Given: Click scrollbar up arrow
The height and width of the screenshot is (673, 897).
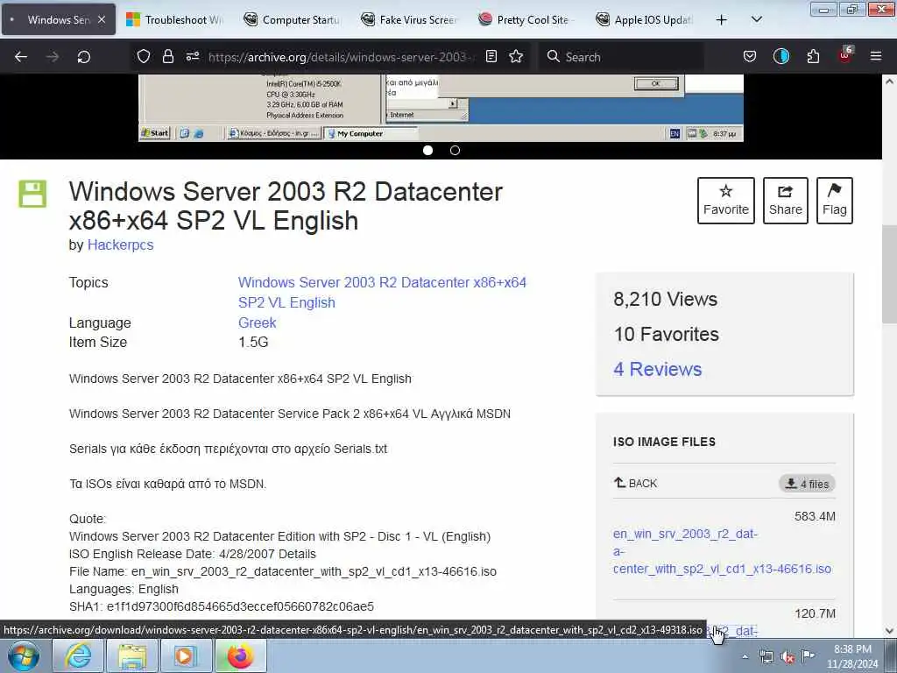Looking at the screenshot, I should (889, 81).
